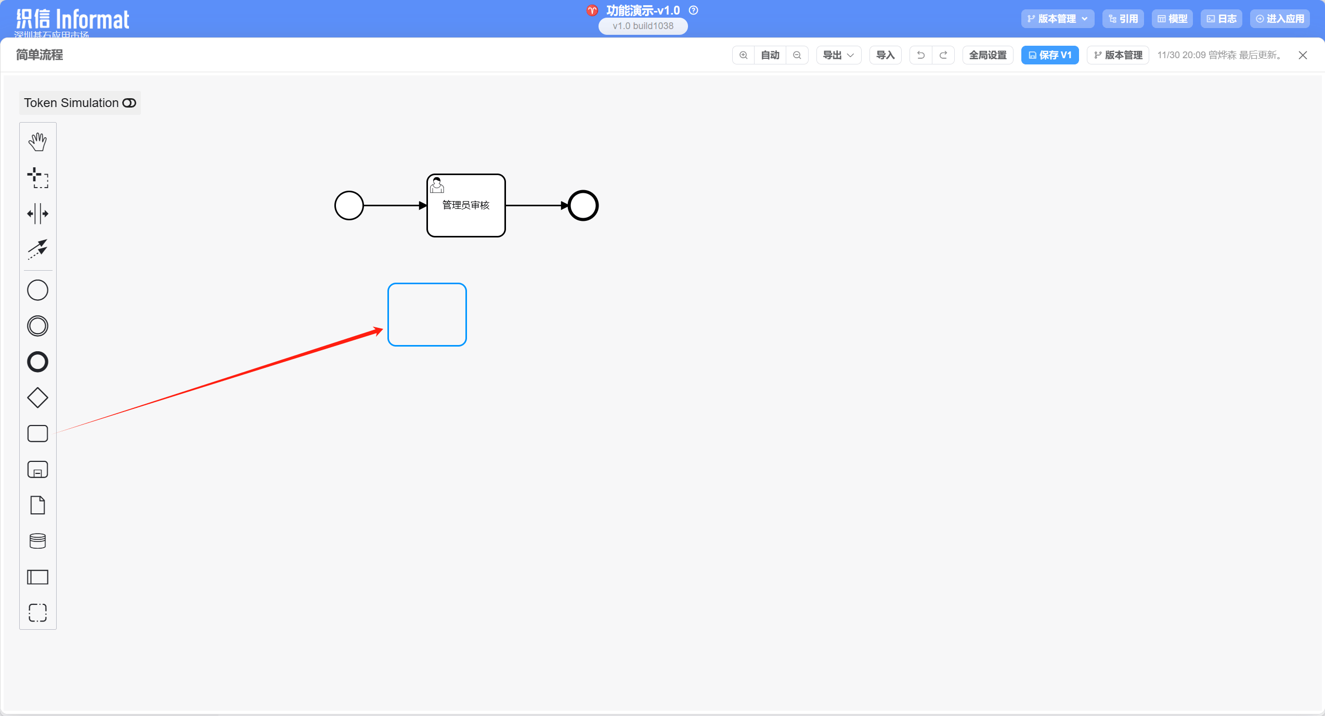This screenshot has width=1325, height=716.
Task: Create a data store reference
Action: pos(37,541)
